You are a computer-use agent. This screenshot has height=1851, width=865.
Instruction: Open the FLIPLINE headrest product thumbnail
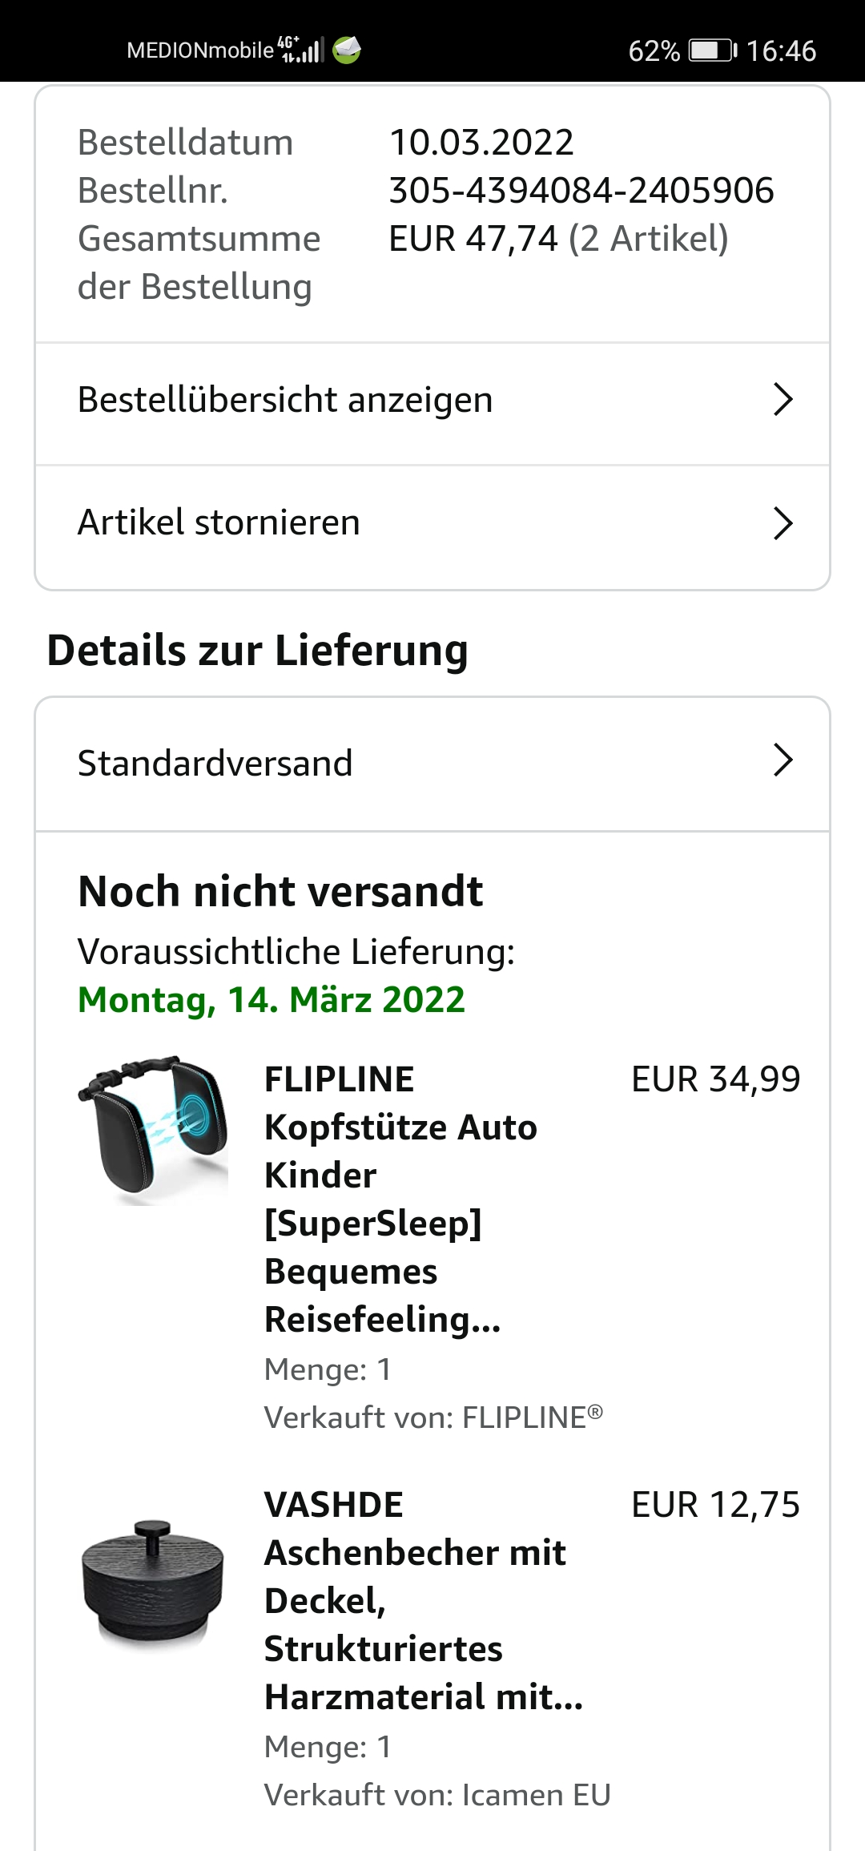tap(153, 1130)
